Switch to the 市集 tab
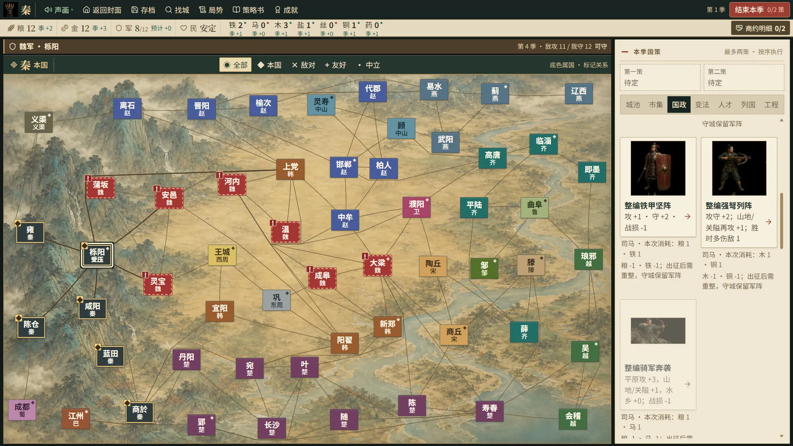 656,105
